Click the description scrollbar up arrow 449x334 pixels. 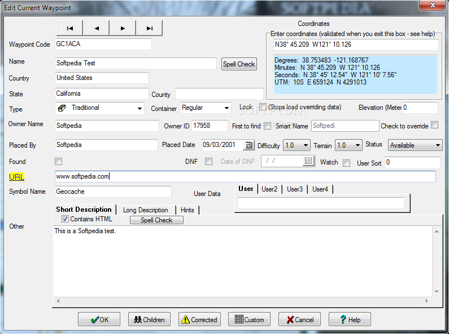[x=437, y=231]
